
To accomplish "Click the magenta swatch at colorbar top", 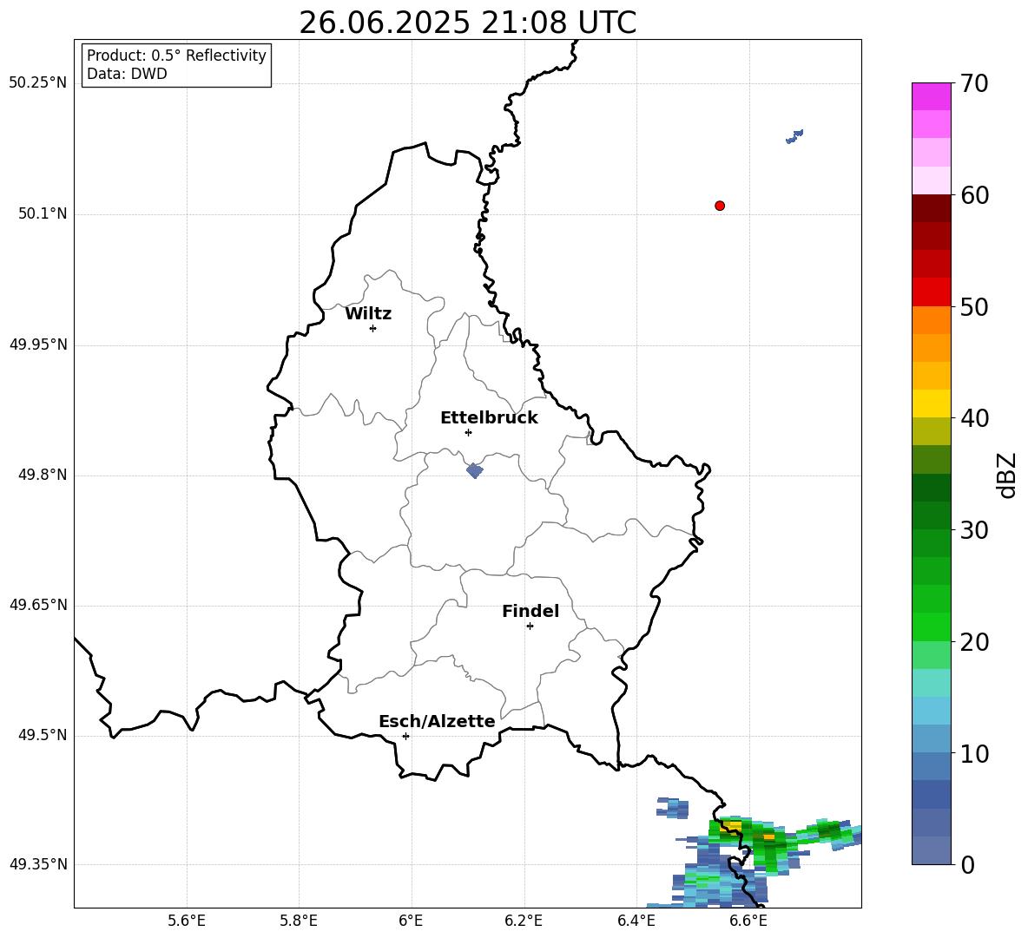I will pyautogui.click(x=931, y=96).
